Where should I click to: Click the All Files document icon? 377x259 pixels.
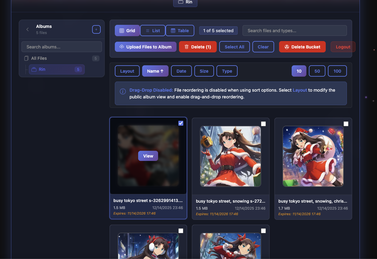(26, 58)
